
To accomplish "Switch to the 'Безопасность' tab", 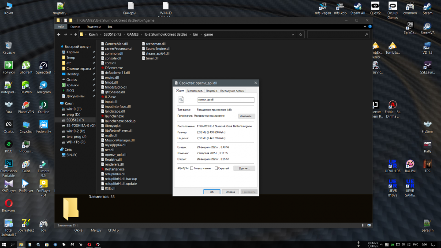I will (x=195, y=91).
